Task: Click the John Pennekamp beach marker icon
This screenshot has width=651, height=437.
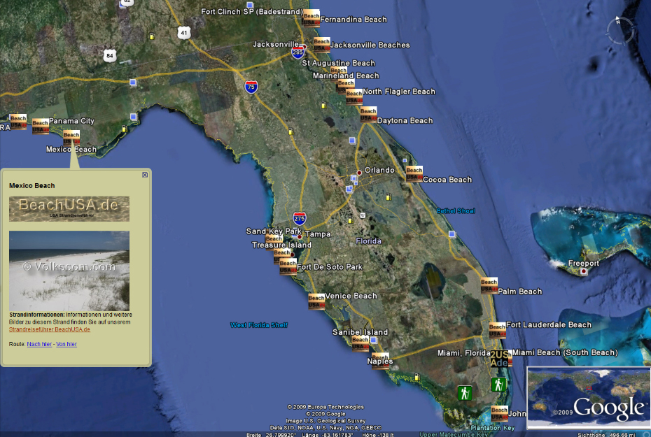Action: click(500, 413)
